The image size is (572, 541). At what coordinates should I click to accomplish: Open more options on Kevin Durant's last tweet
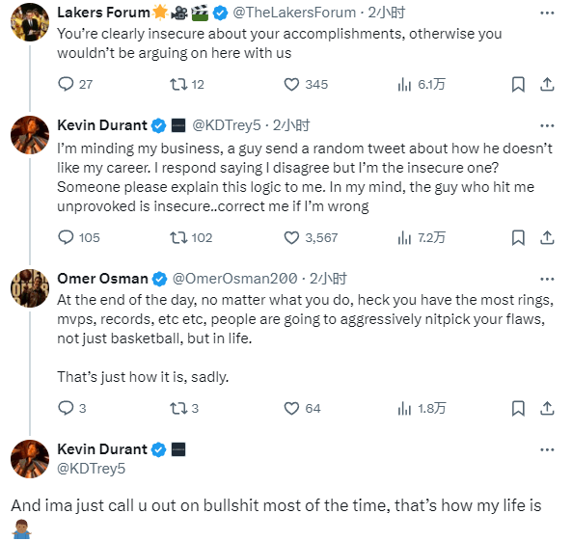point(547,449)
